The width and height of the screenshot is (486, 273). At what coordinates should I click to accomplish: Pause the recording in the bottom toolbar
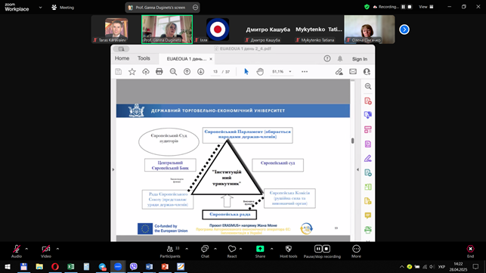pyautogui.click(x=318, y=249)
